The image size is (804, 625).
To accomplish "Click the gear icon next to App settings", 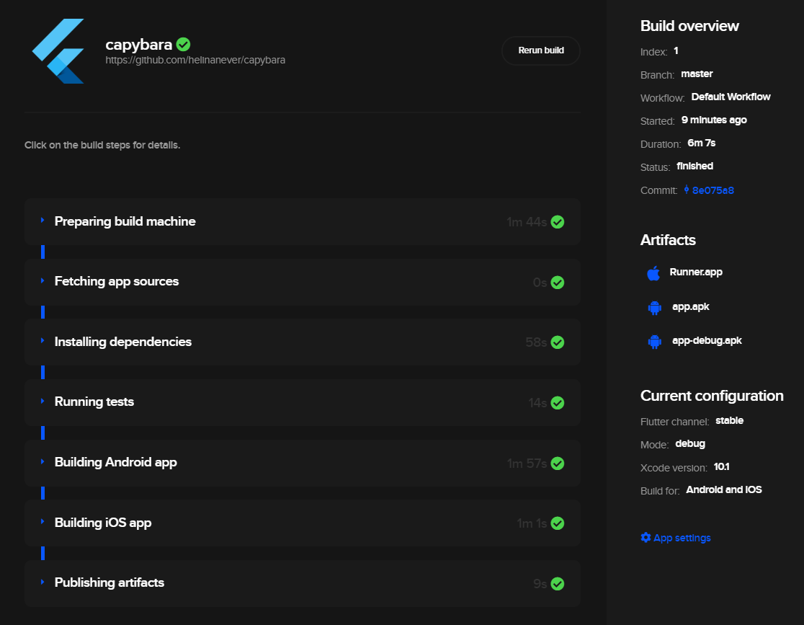I will (646, 537).
